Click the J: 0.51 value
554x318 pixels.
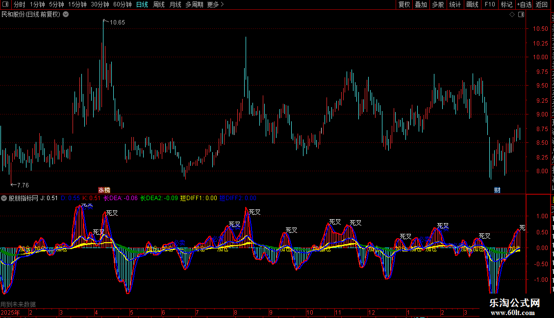click(49, 198)
